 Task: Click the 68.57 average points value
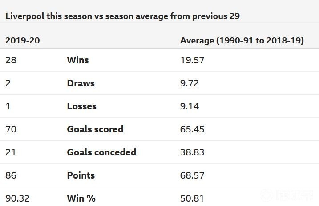pyautogui.click(x=192, y=175)
